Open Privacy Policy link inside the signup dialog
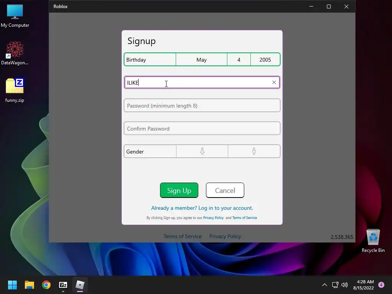The image size is (392, 294). 213,218
